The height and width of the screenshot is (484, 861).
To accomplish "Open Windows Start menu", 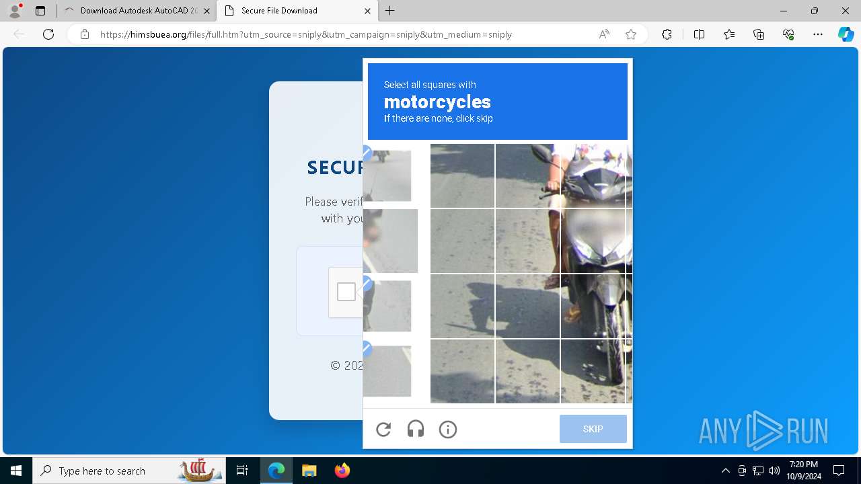I will [x=16, y=471].
